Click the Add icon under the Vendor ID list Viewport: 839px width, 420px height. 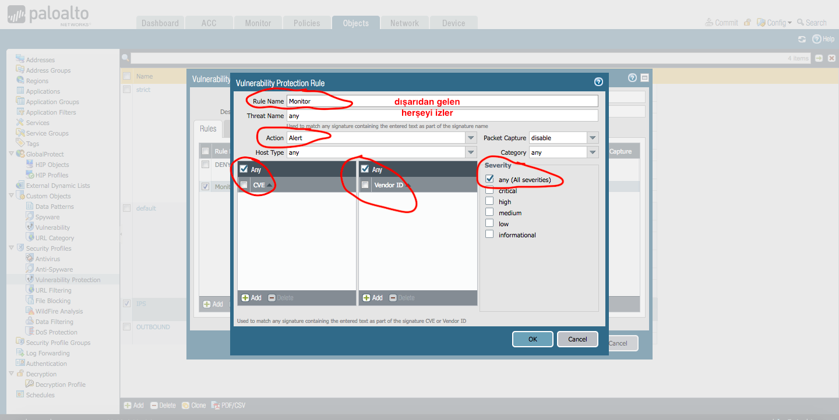click(366, 298)
